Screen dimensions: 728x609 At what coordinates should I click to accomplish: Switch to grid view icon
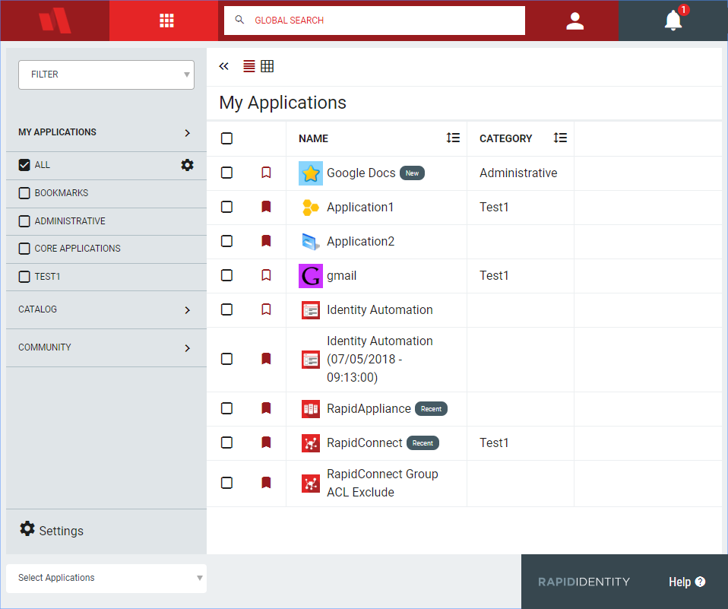[x=267, y=66]
